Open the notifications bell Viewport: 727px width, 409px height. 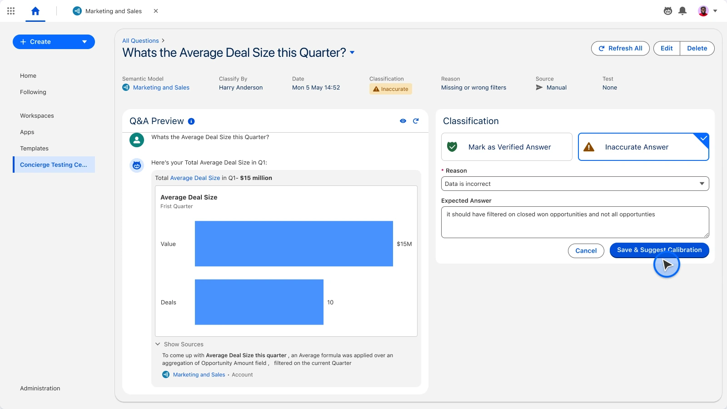point(682,11)
